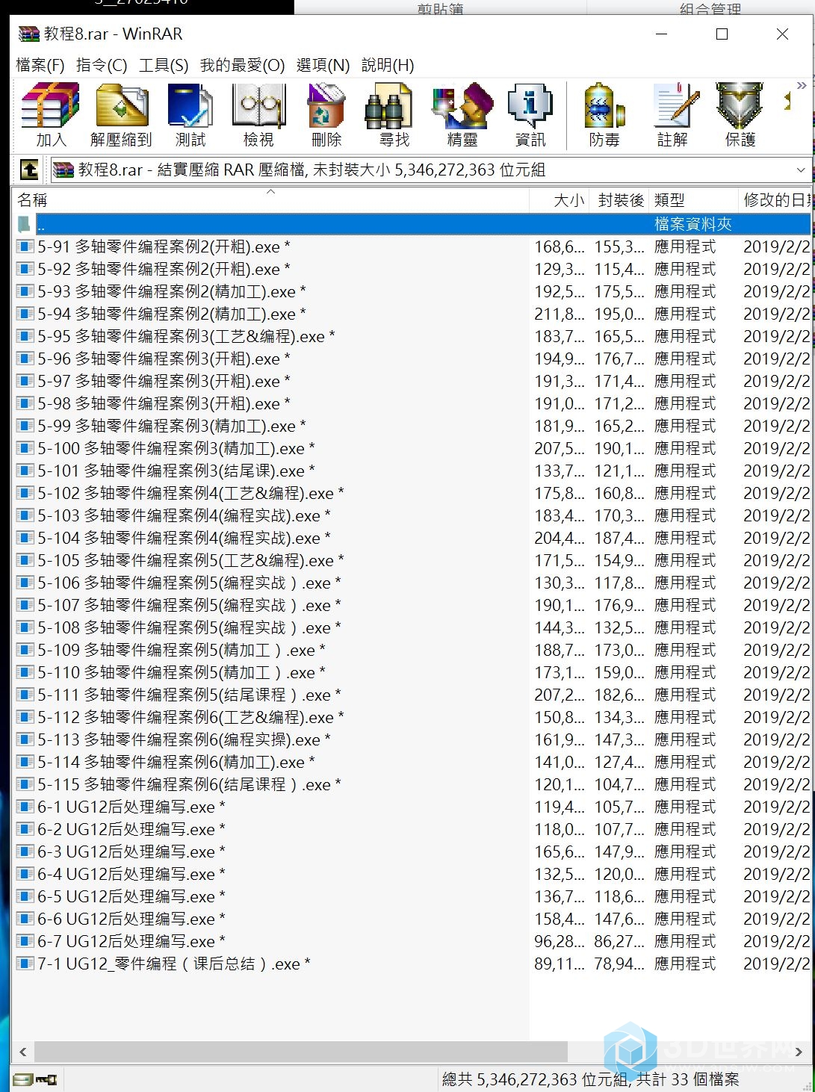Maximize the WinRAR window
Screen dimensions: 815x1092
pyautogui.click(x=722, y=34)
